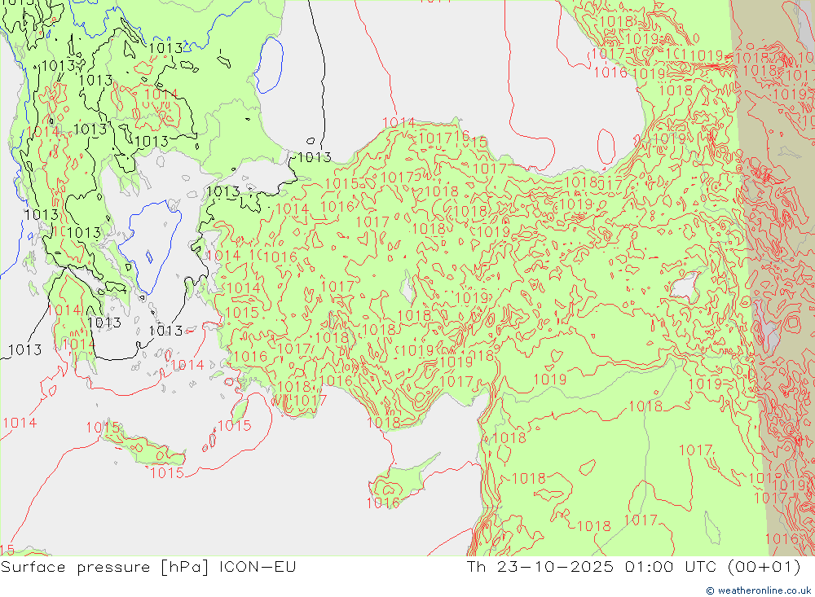The height and width of the screenshot is (597, 815).
Task: Select the 'Th 23-10-2025 01:00 UTC (00+01)' timestamp
Action: tap(633, 567)
